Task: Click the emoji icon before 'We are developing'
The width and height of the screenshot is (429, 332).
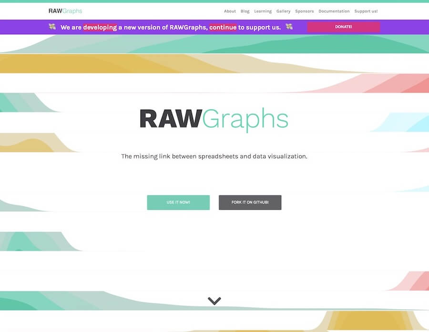Action: 52,27
